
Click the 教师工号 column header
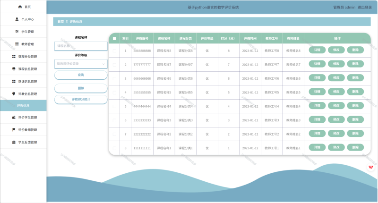click(x=272, y=39)
